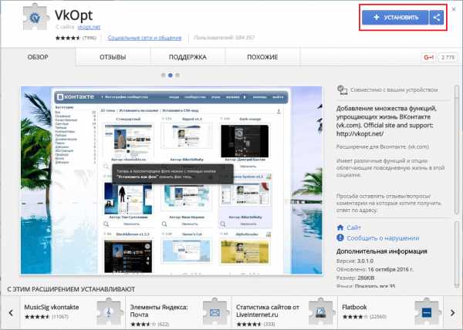Screen dimensions: 463x330
Task: Open the Сайт link
Action: (x=353, y=227)
